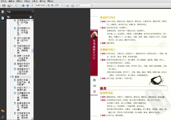The image size is (171, 120).
Task: Click the 禽类 section heading on page
Action: point(103,89)
